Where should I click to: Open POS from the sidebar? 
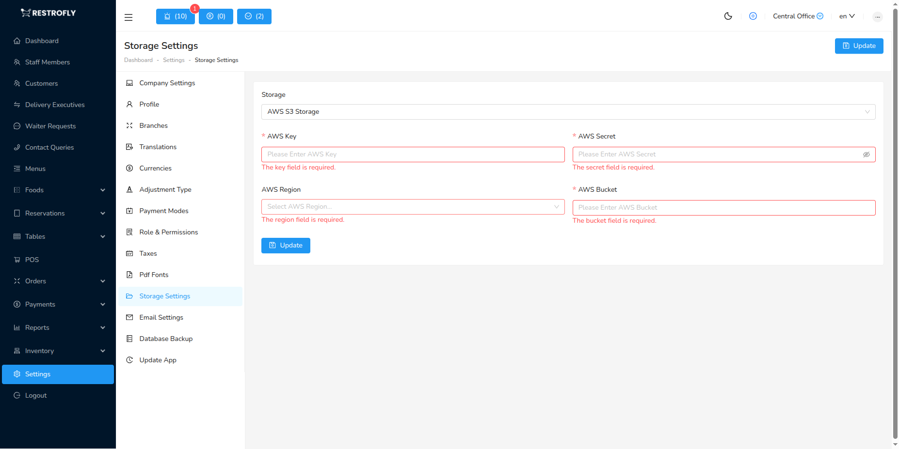tap(32, 260)
